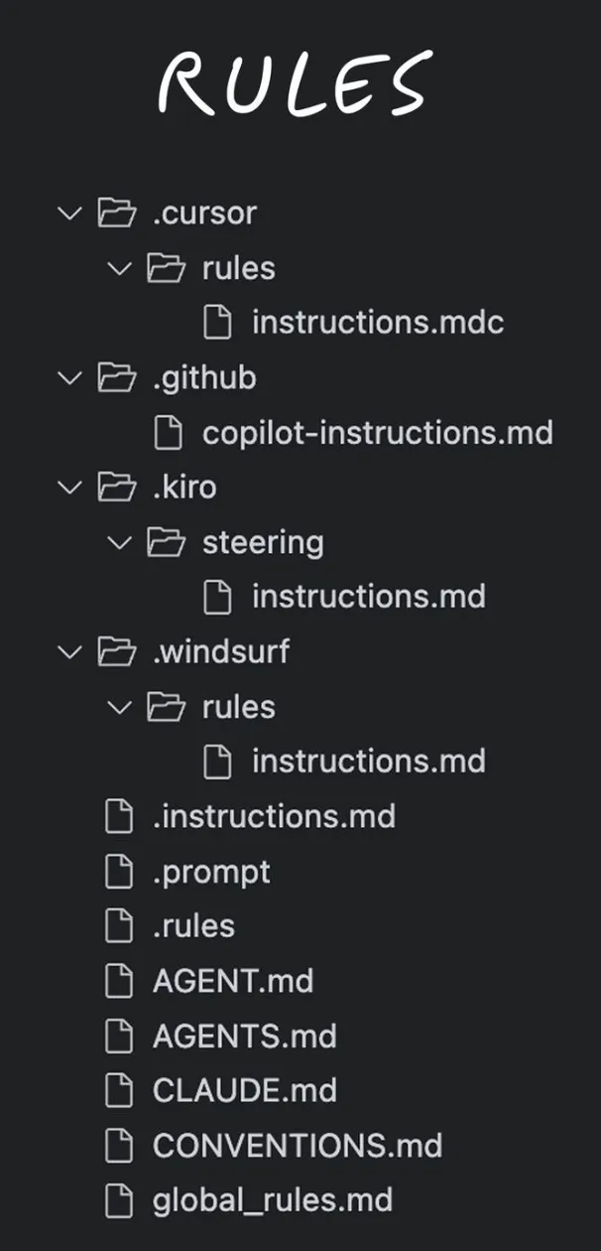Collapse the .kiro folder chevron
Image resolution: width=601 pixels, height=1251 pixels.
(69, 487)
